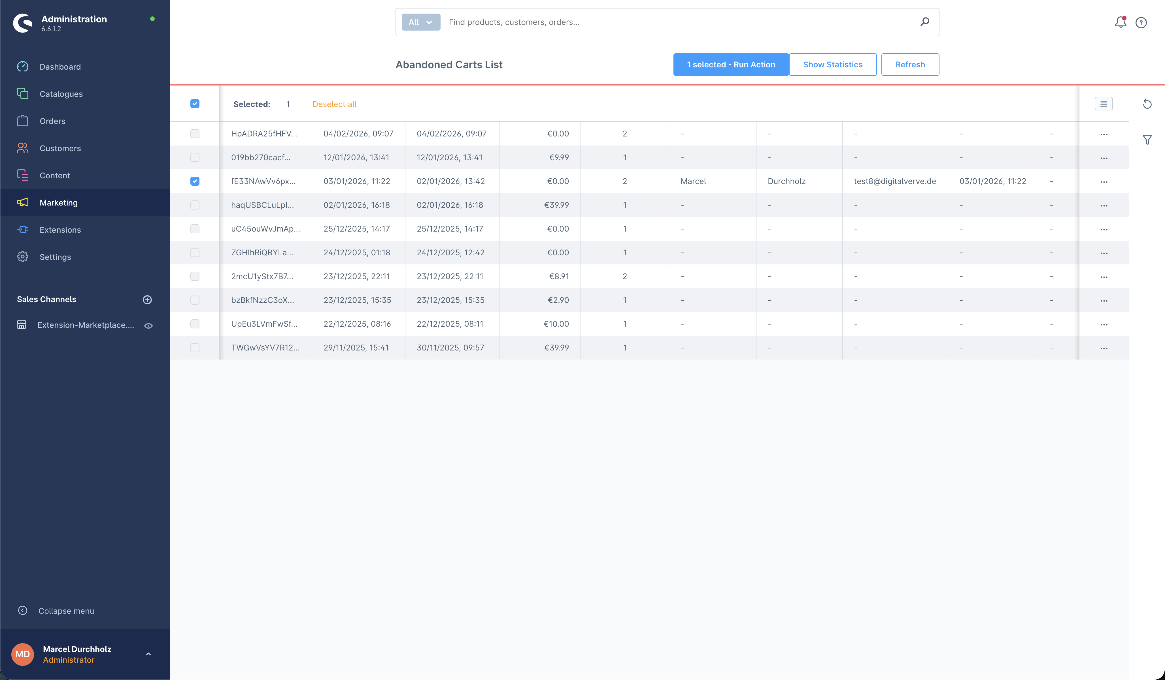Click the help question mark icon
The width and height of the screenshot is (1165, 680).
[1141, 23]
